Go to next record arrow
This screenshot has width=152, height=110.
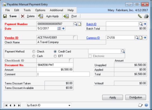[x=15, y=105]
